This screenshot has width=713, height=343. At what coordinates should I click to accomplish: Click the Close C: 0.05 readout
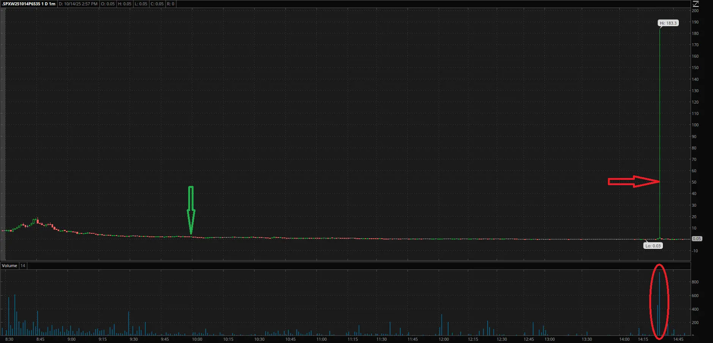coord(157,4)
